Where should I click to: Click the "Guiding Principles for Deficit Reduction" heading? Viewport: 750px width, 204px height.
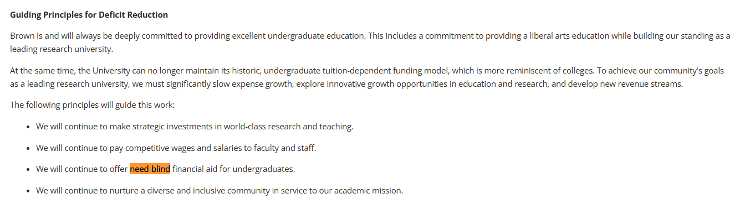[89, 15]
